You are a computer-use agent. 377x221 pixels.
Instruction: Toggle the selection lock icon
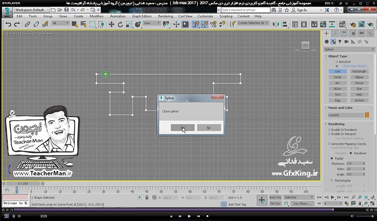[x=147, y=197]
